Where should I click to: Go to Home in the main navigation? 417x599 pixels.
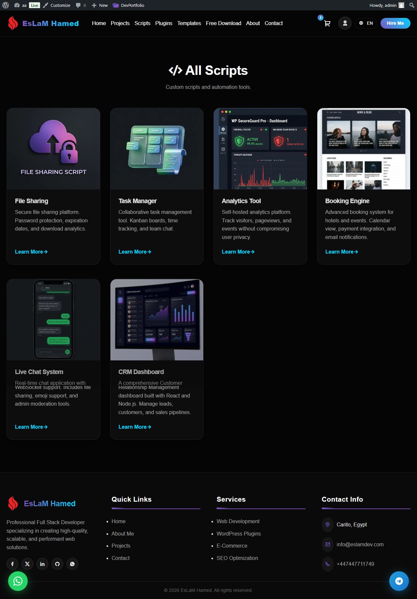coord(99,23)
